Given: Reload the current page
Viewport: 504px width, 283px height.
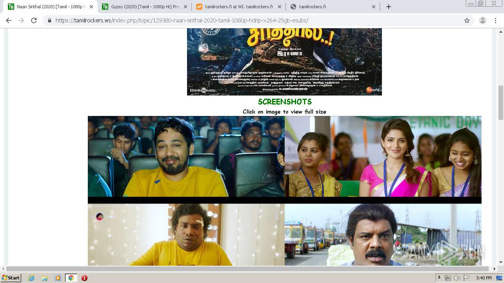Looking at the screenshot, I should point(34,20).
